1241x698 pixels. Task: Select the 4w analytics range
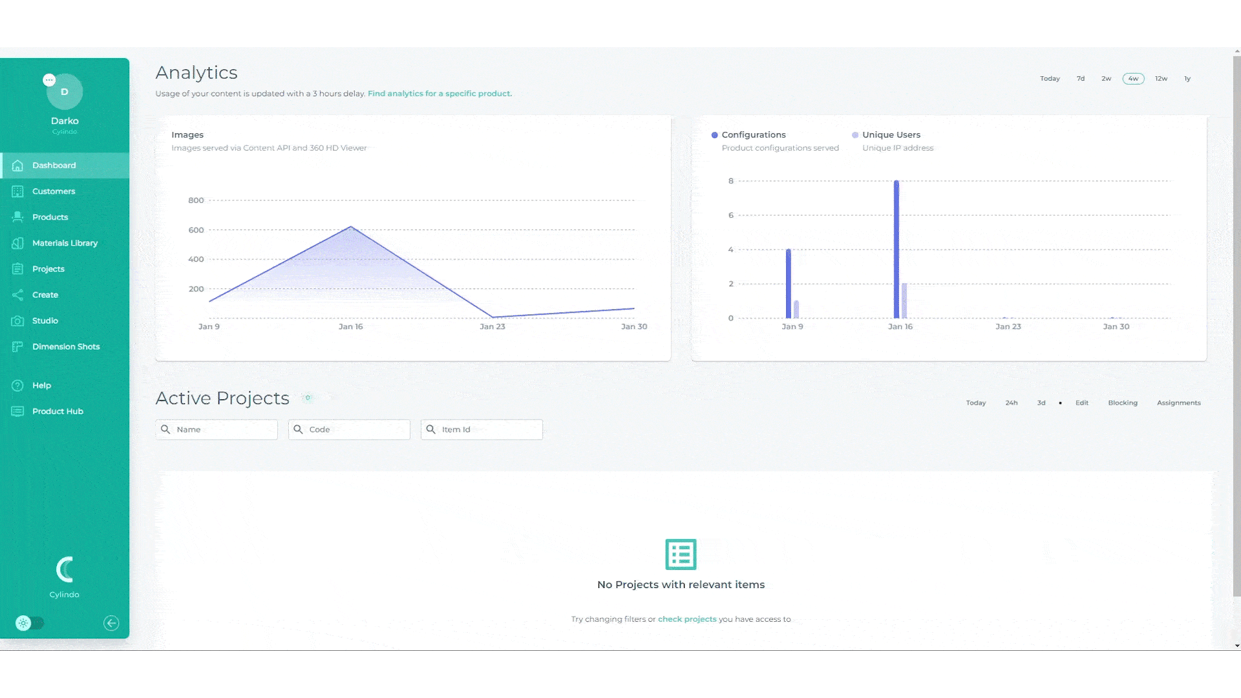coord(1133,79)
